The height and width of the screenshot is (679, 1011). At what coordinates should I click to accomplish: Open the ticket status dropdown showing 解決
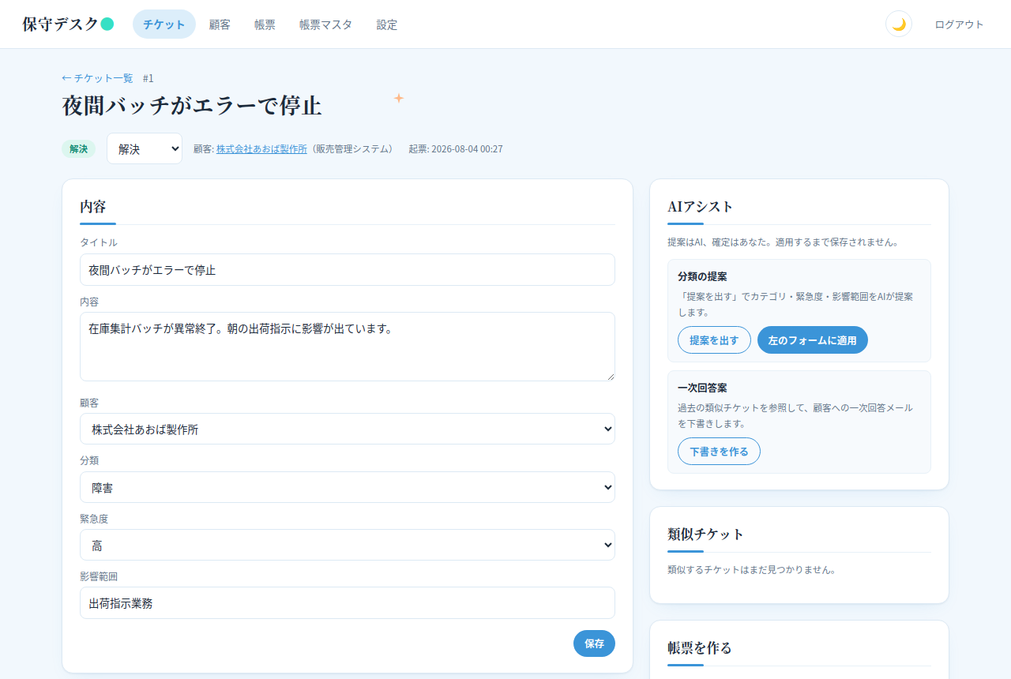[x=145, y=148]
